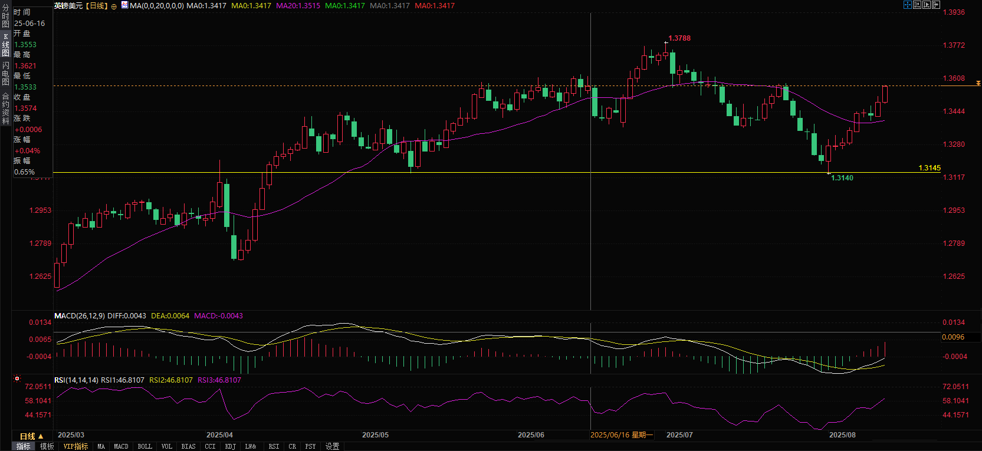The width and height of the screenshot is (982, 451).
Task: Click the 2025/03 time axis label
Action: tap(71, 435)
